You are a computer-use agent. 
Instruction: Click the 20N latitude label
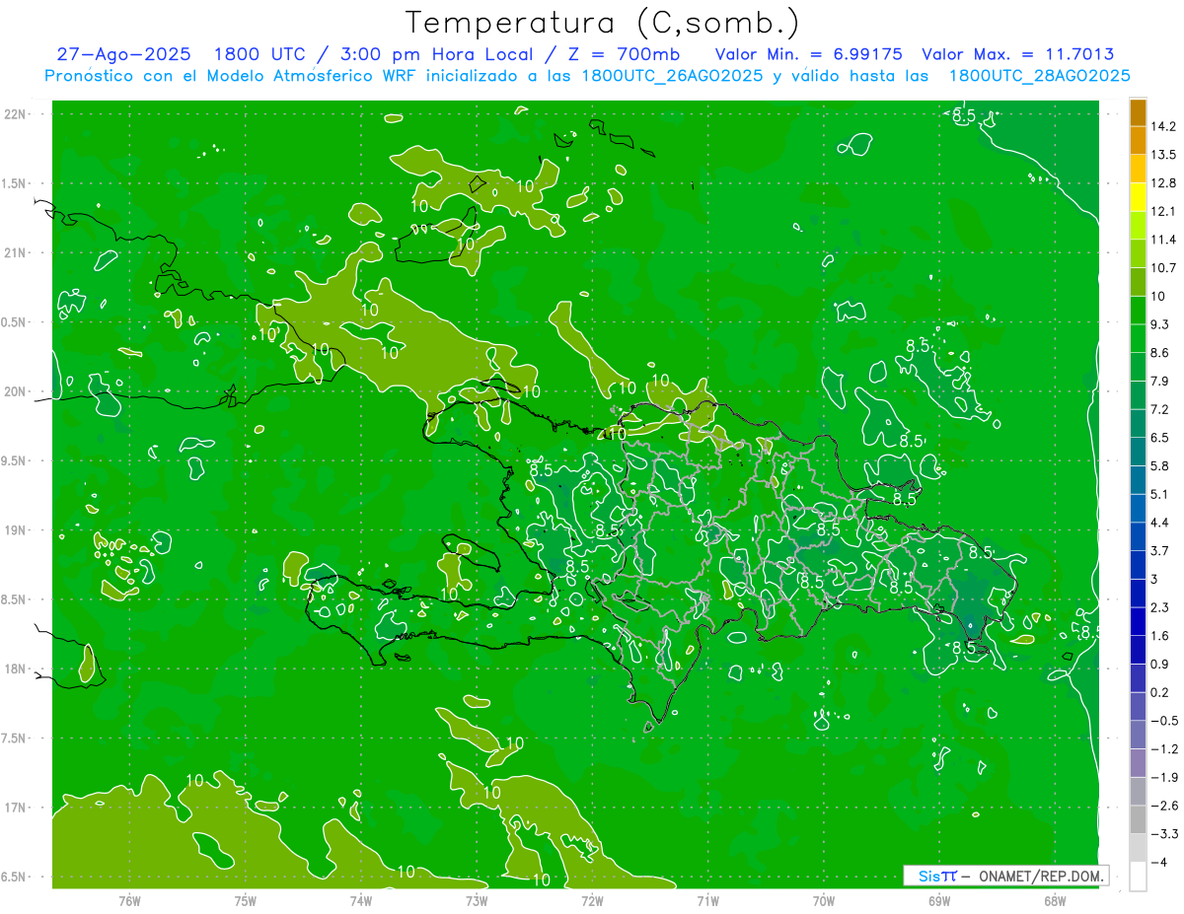click(x=17, y=391)
